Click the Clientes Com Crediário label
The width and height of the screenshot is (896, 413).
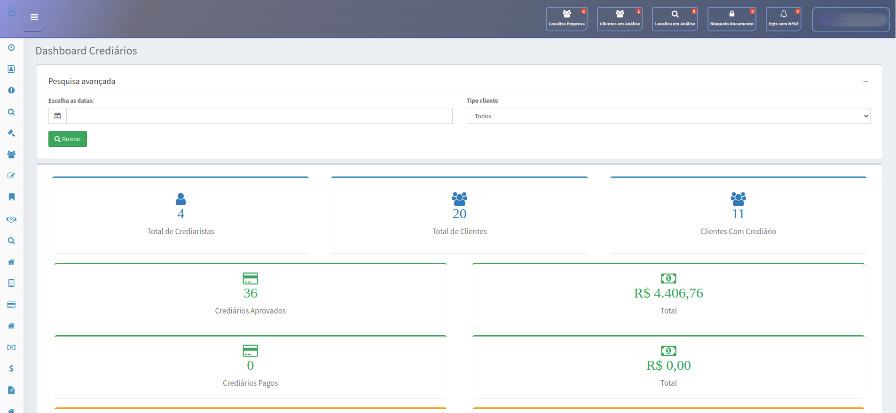(738, 231)
